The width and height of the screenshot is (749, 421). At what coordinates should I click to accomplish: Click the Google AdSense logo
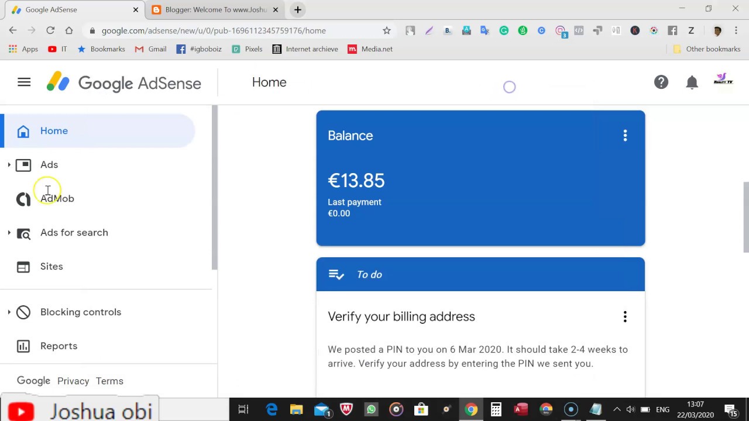124,82
